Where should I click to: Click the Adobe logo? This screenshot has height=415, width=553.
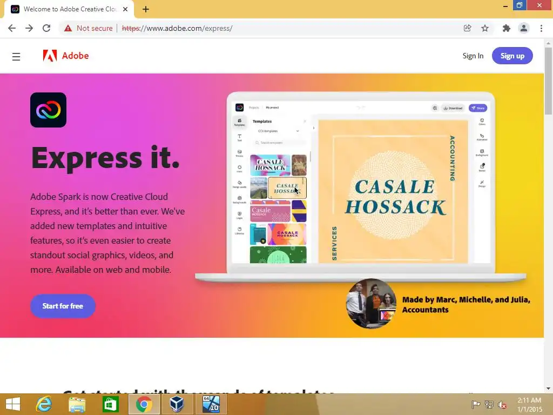65,56
